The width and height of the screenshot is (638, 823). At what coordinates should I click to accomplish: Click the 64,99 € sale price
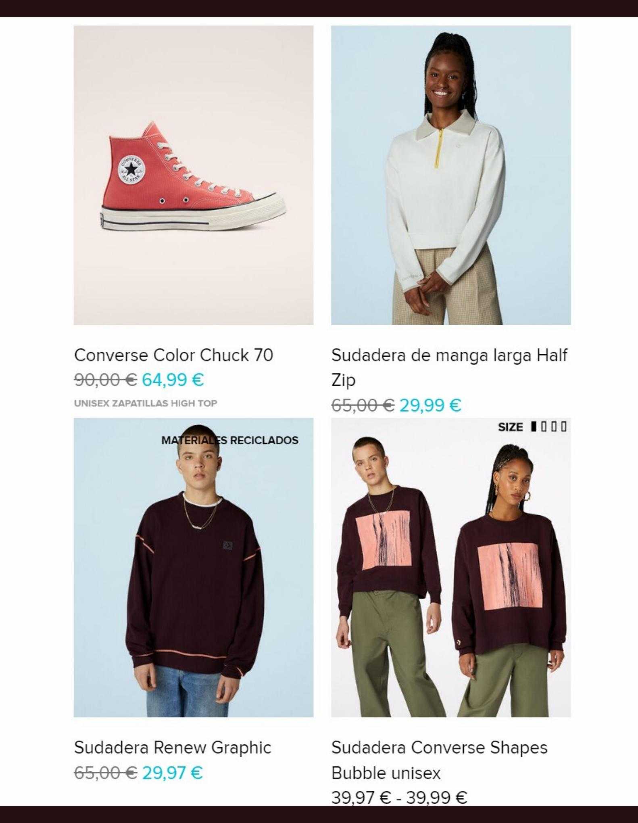click(173, 380)
